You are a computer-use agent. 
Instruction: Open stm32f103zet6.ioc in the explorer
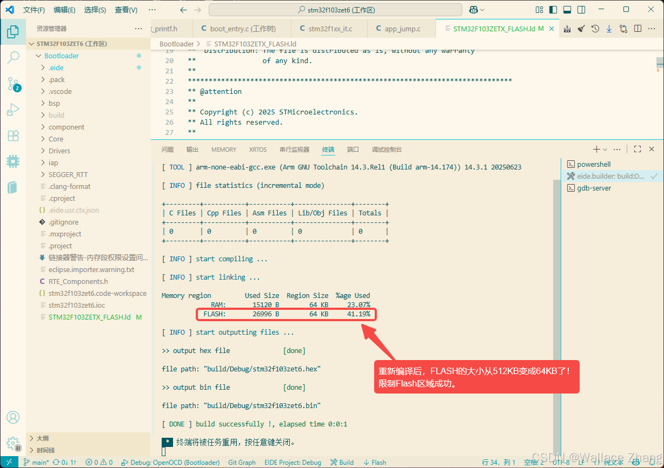[88, 305]
